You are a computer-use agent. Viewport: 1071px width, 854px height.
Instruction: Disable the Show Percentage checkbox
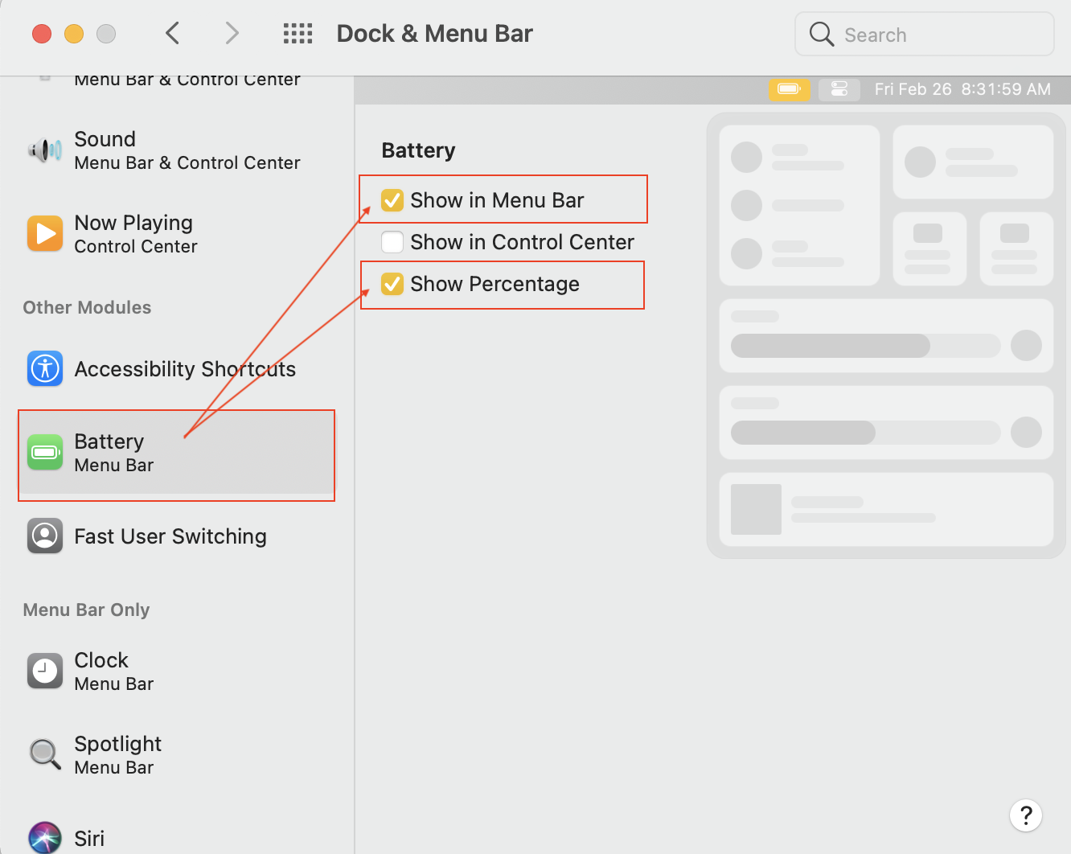[x=392, y=284]
